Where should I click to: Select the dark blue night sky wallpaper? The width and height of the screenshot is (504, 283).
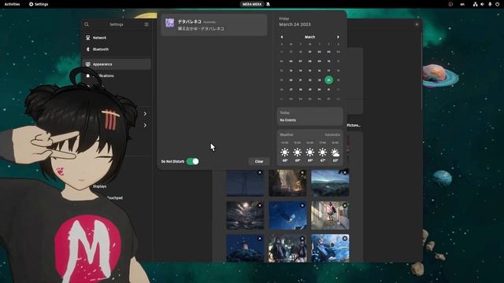click(245, 183)
